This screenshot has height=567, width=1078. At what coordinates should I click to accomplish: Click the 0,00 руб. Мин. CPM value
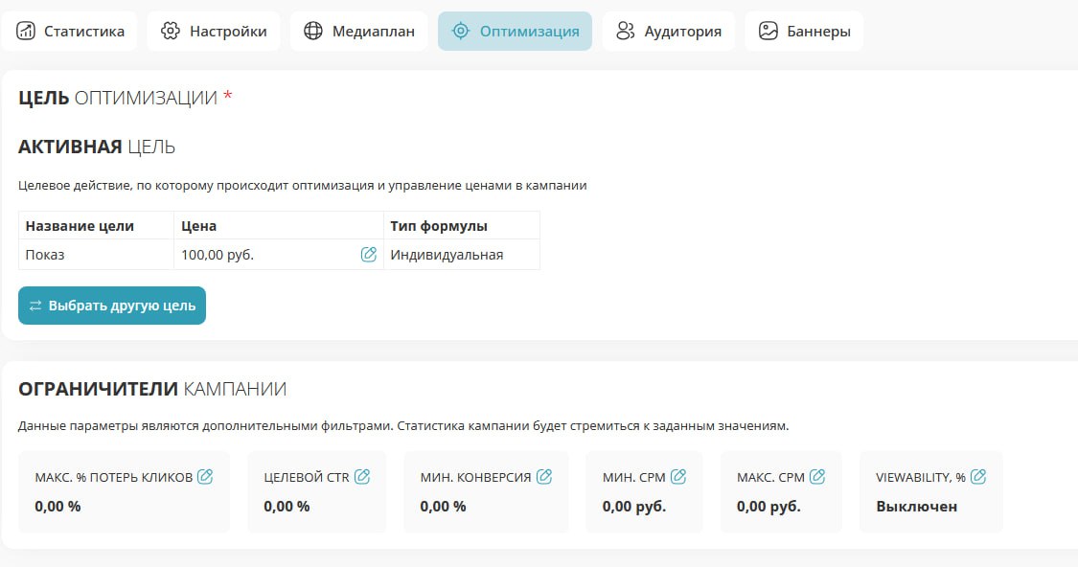(x=634, y=507)
